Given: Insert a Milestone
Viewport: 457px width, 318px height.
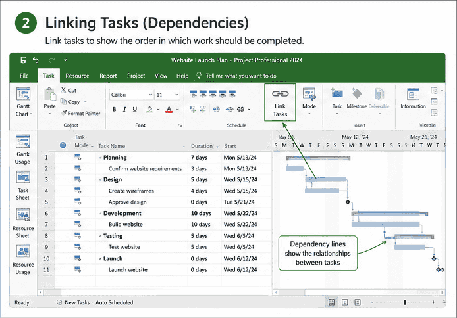Looking at the screenshot, I should pyautogui.click(x=357, y=99).
